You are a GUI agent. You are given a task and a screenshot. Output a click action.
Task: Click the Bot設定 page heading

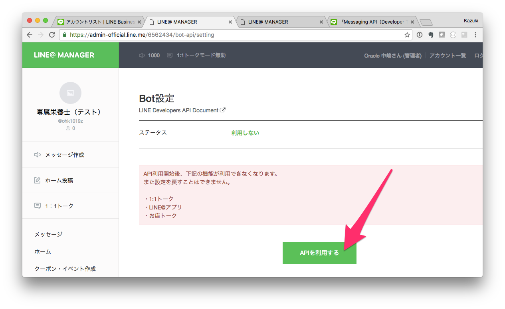tap(156, 98)
